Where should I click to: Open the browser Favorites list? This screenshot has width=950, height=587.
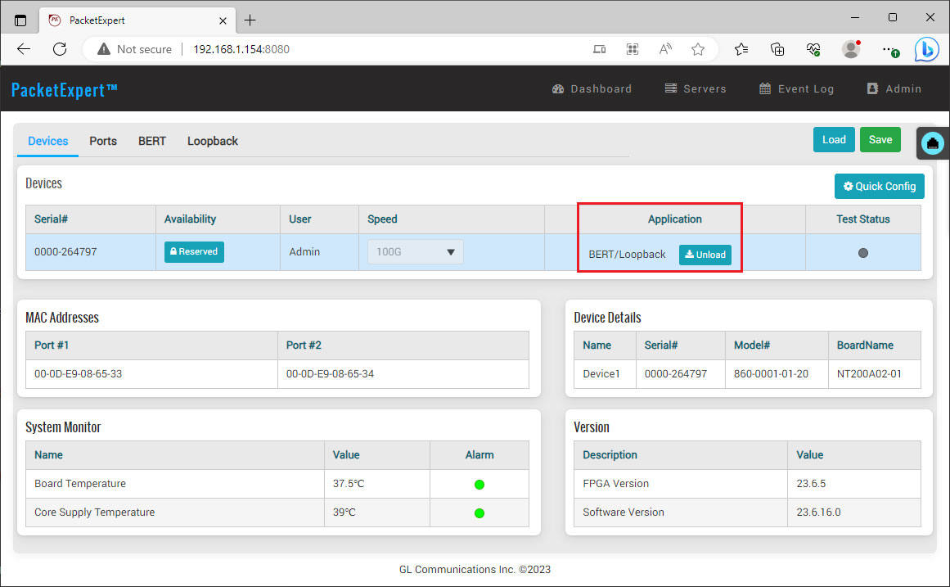point(741,49)
